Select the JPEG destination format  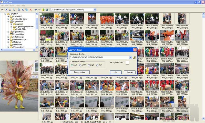[80, 65]
